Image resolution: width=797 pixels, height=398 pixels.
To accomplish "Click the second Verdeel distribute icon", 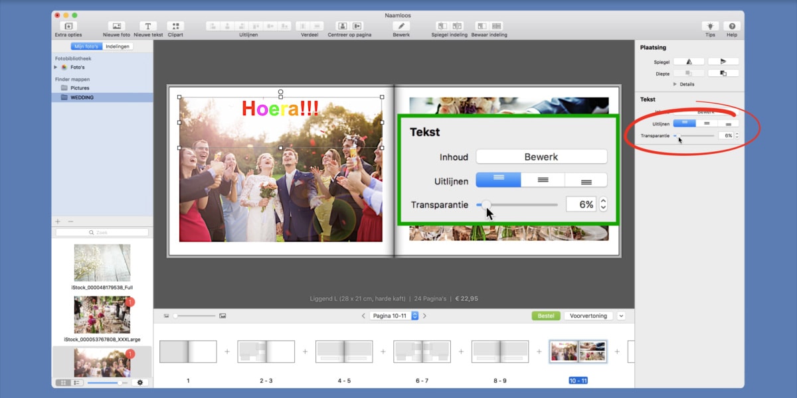I will [x=317, y=26].
